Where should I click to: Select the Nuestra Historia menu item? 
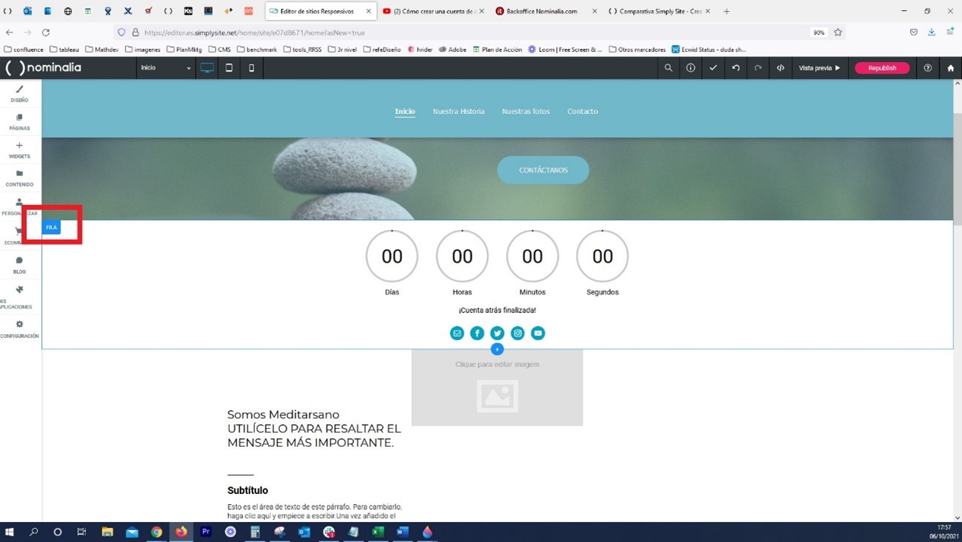pyautogui.click(x=458, y=112)
